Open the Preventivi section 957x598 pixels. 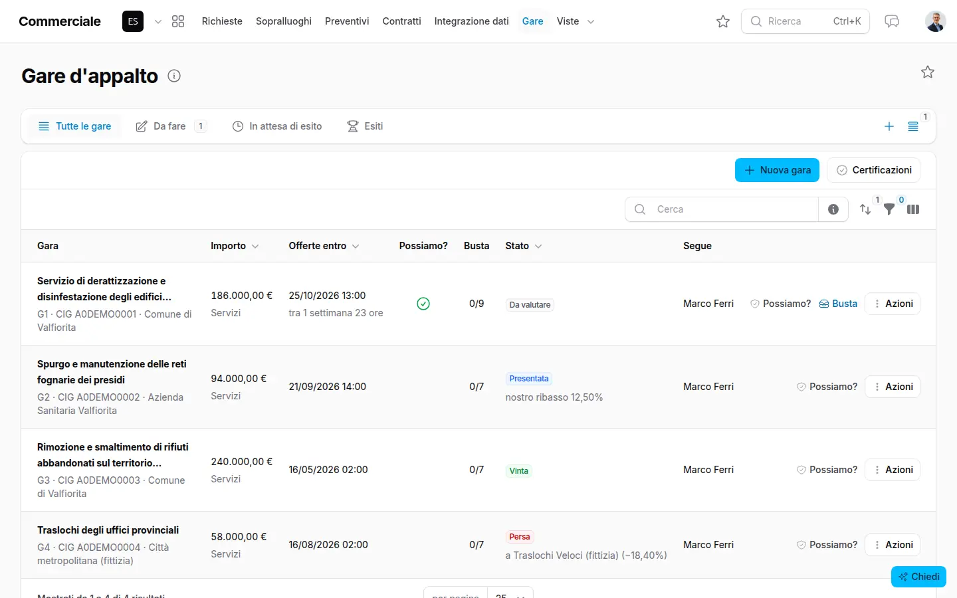pyautogui.click(x=347, y=21)
